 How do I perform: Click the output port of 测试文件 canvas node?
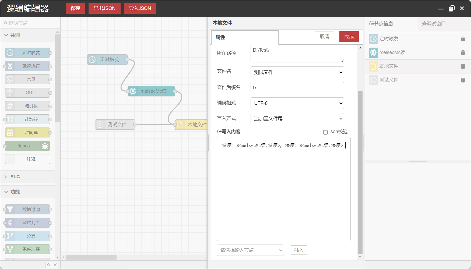135,125
